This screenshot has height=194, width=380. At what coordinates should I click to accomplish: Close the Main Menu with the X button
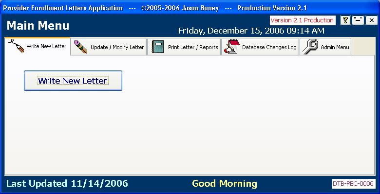(x=372, y=20)
